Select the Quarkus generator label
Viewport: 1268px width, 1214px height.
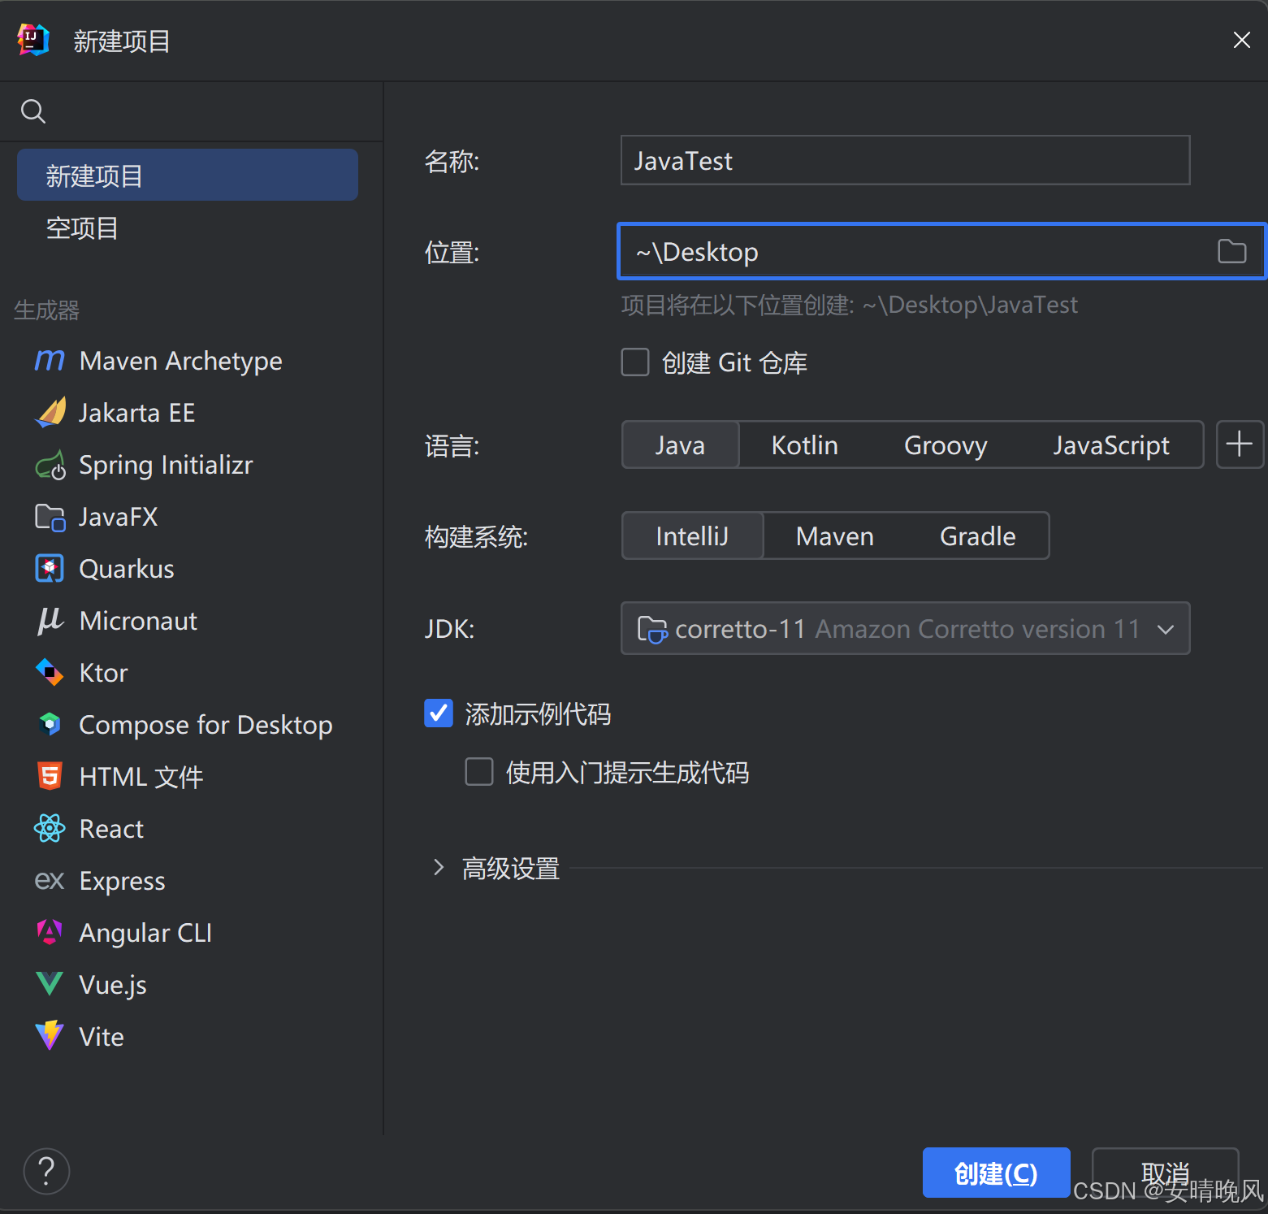coord(127,569)
